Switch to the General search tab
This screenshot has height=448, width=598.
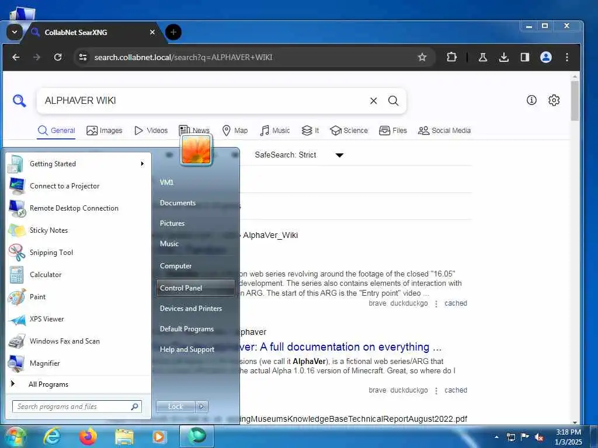(x=57, y=131)
